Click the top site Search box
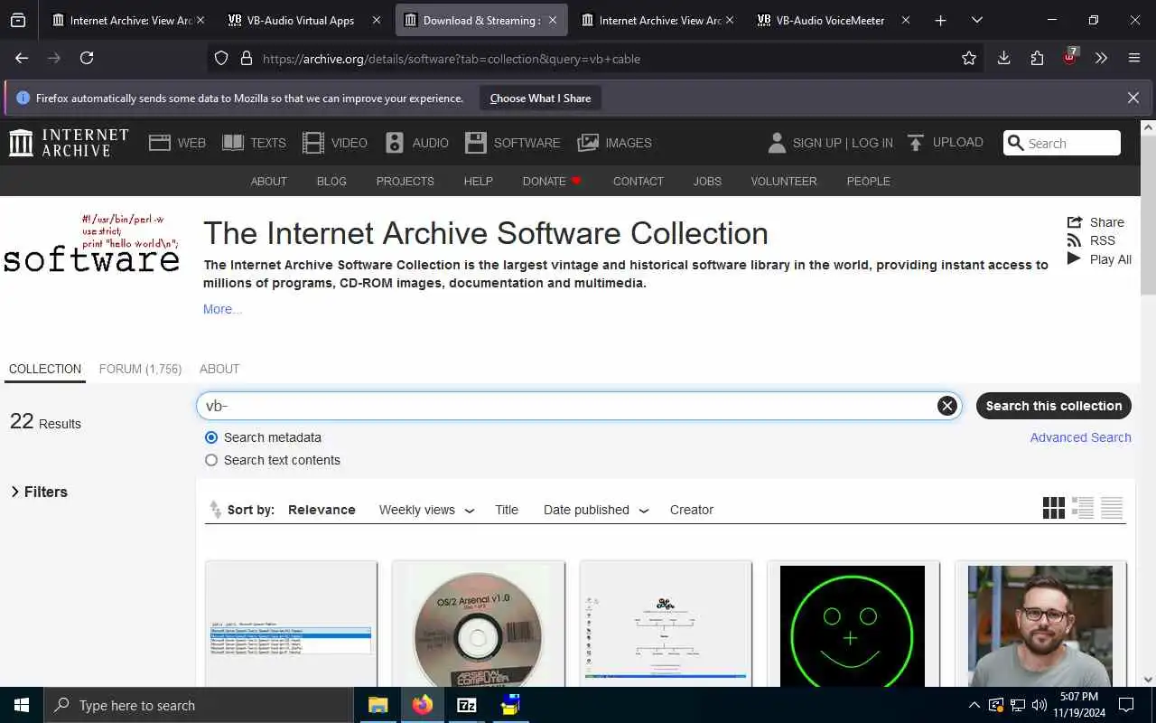Image resolution: width=1156 pixels, height=723 pixels. [1062, 143]
